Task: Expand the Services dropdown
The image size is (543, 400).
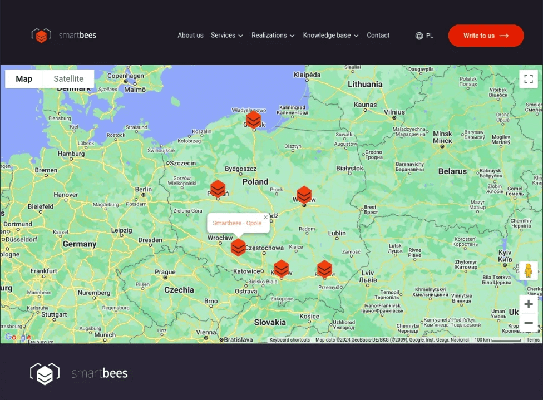Action: click(x=226, y=35)
